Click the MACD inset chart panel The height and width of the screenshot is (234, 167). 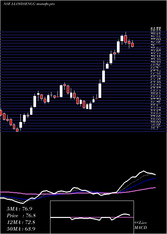tap(92, 217)
